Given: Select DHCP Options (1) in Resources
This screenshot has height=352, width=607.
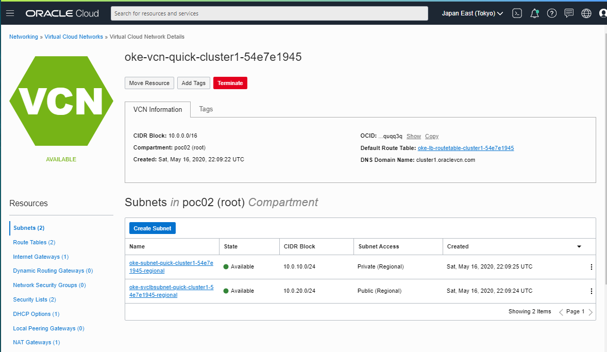Looking at the screenshot, I should pos(37,314).
